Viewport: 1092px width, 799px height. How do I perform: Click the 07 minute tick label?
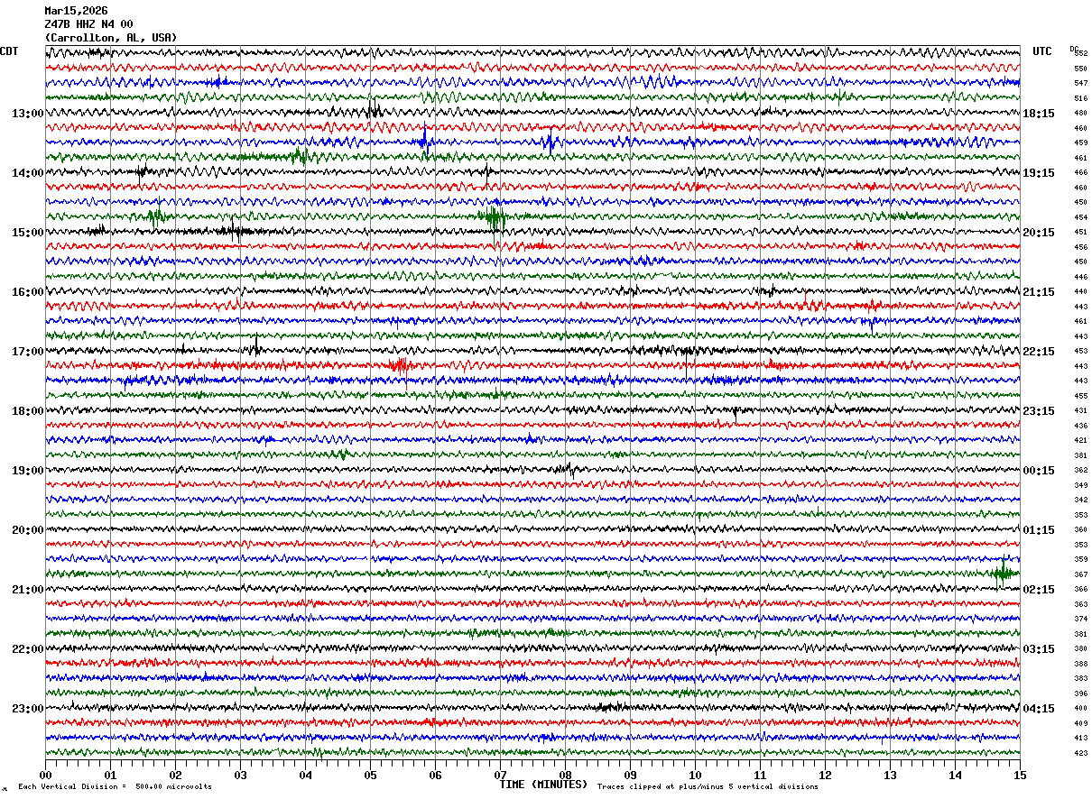click(500, 775)
